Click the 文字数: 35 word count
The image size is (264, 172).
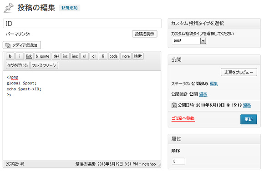click(15, 164)
